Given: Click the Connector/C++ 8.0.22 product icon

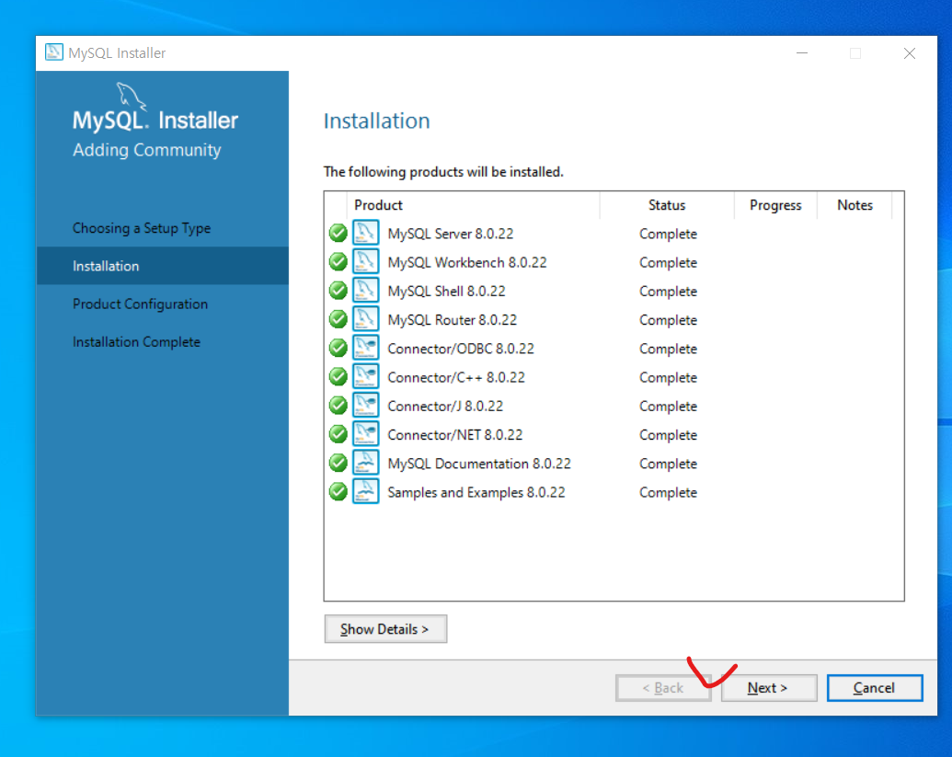Looking at the screenshot, I should pyautogui.click(x=365, y=376).
